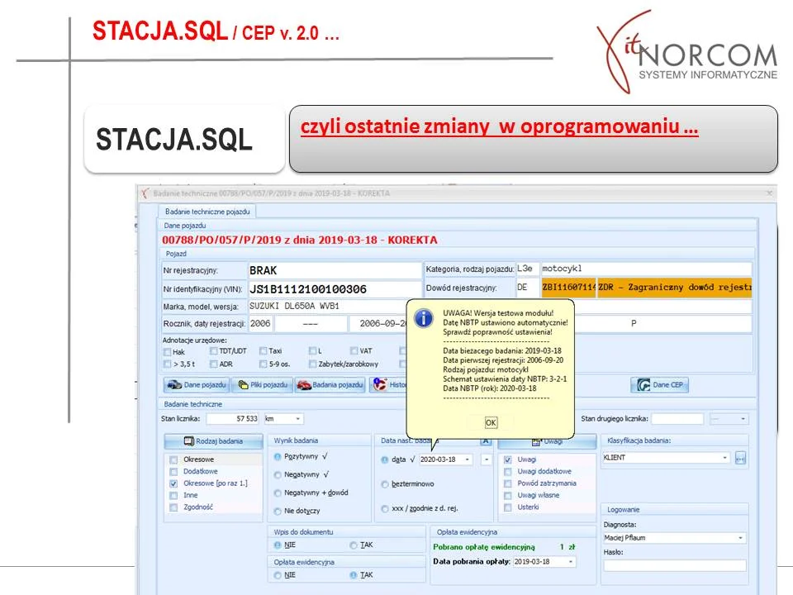Click the Hasło password field
This screenshot has width=793, height=595.
point(675,565)
